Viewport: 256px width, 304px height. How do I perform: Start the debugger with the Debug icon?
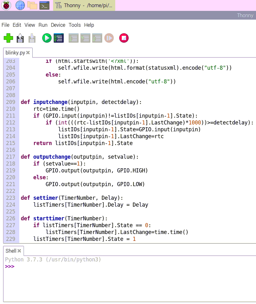tap(59, 38)
